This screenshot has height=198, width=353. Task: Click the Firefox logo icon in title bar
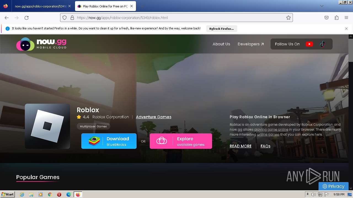click(6, 6)
